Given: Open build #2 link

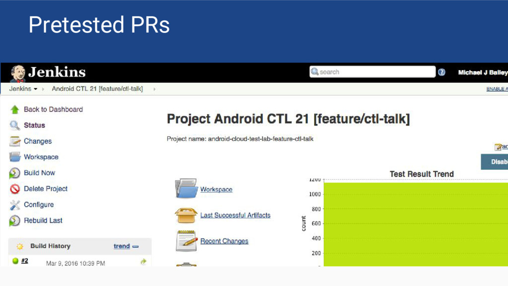Looking at the screenshot, I should pyautogui.click(x=25, y=261).
